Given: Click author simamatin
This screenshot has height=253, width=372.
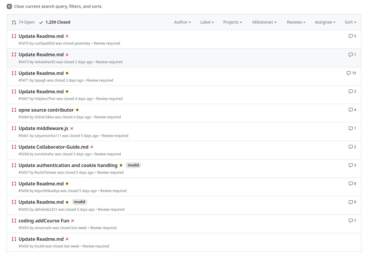Looking at the screenshot, I should (x=43, y=228).
